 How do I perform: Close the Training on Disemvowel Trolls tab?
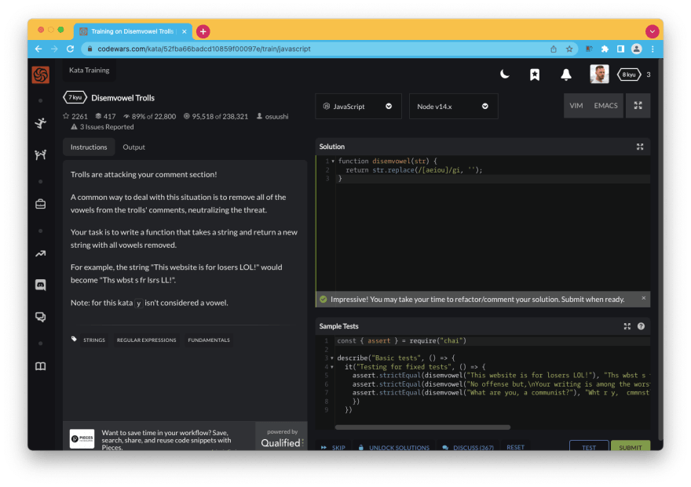185,31
